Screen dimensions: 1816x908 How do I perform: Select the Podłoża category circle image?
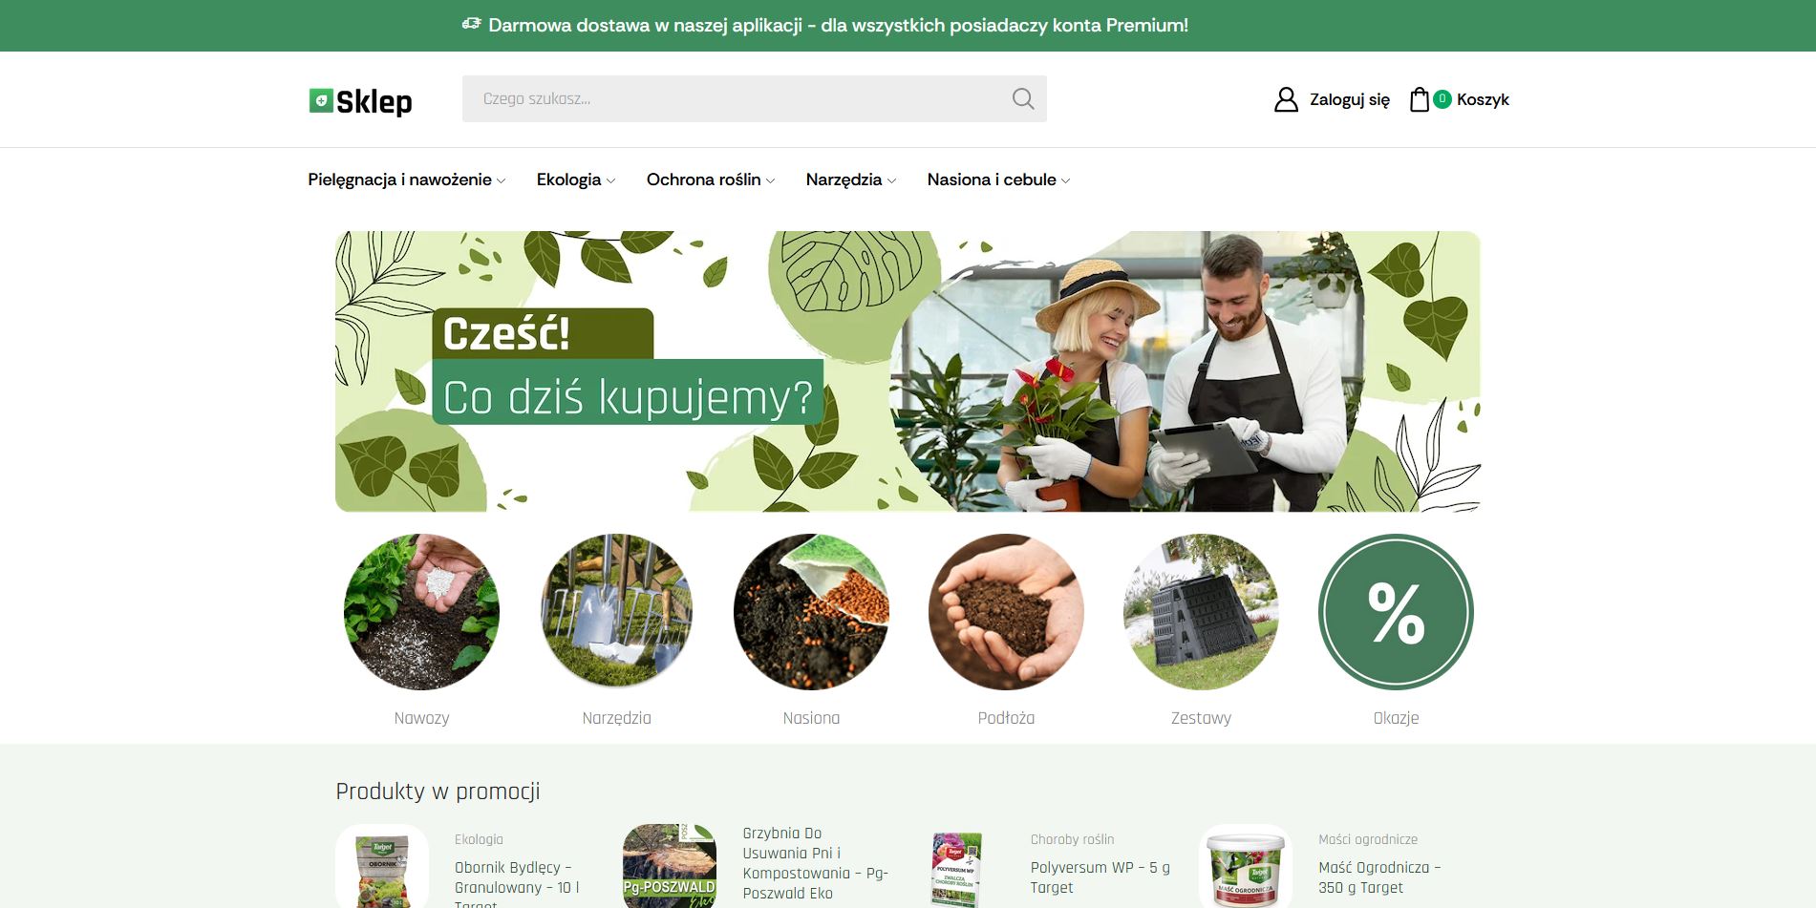(1006, 611)
